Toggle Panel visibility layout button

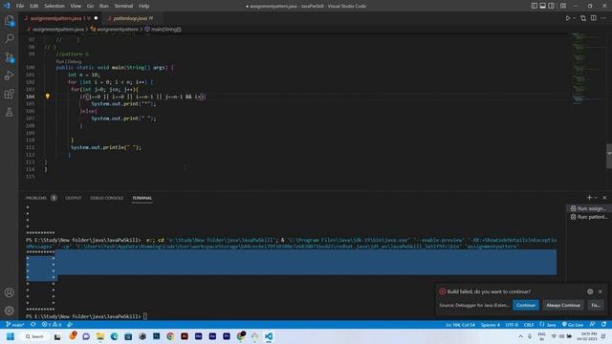pyautogui.click(x=542, y=6)
